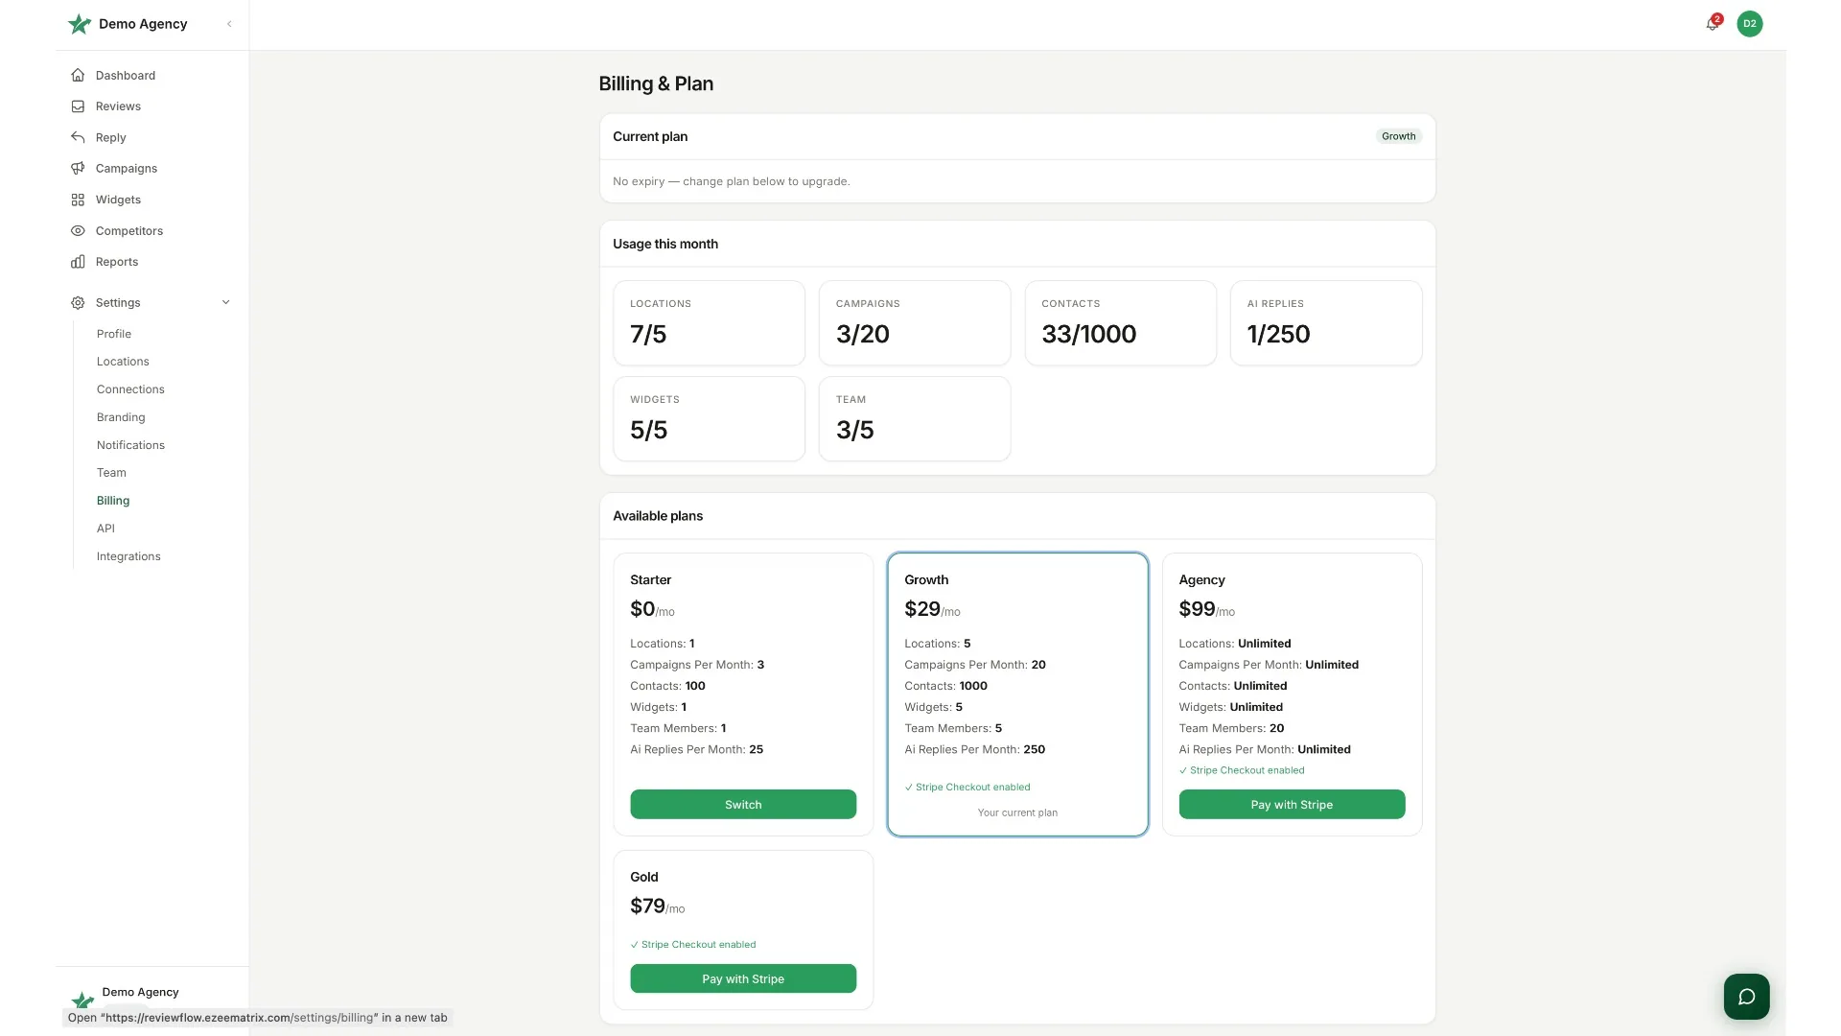Select the Growth plan card

pyautogui.click(x=1017, y=695)
